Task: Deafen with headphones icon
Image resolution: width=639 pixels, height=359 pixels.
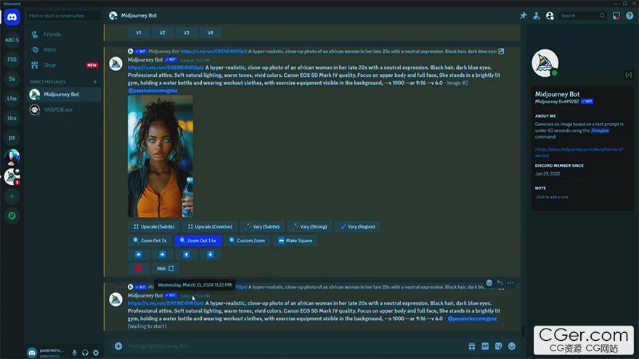Action: pos(85,353)
